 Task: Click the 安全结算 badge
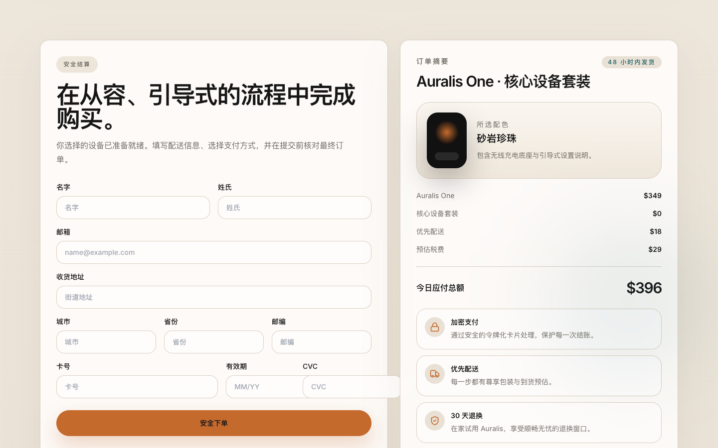pos(77,64)
